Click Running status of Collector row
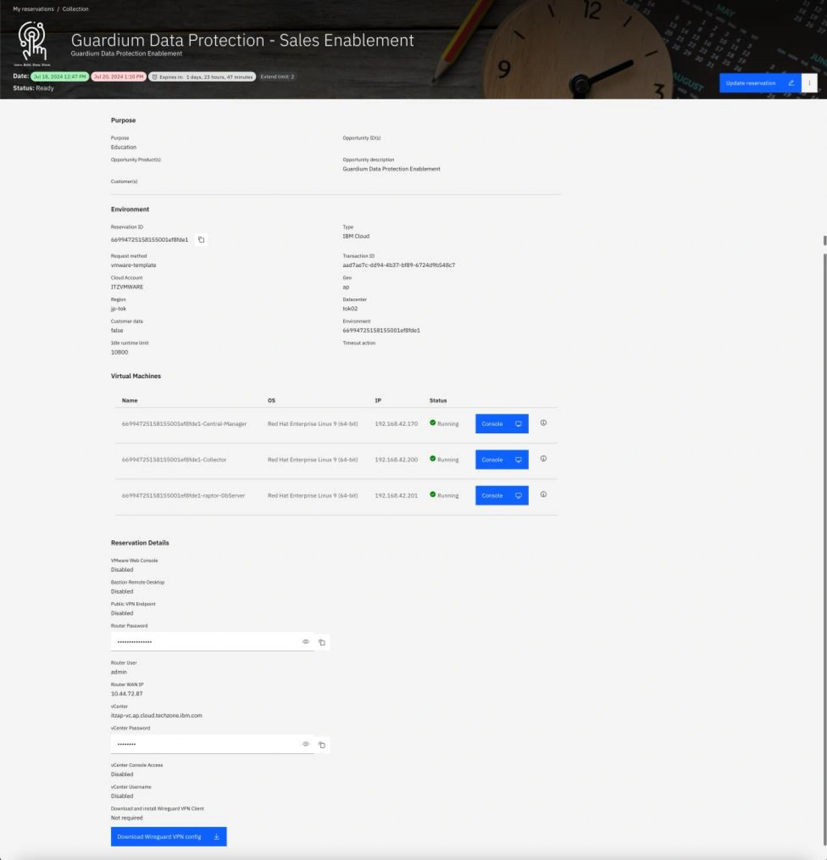The width and height of the screenshot is (827, 860). pos(444,459)
